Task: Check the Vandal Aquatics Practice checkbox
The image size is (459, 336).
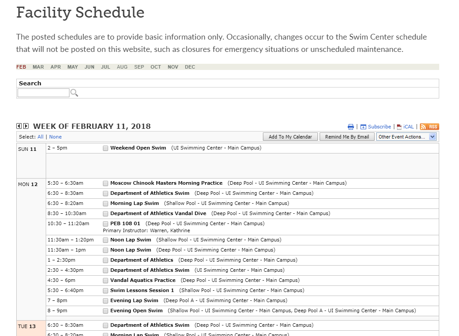Action: [x=106, y=281]
